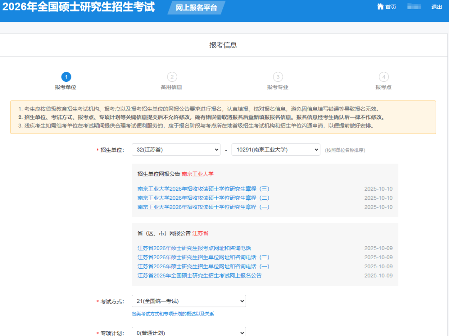The image size is (449, 336).
Task: Open 江苏省招生单位网址和咨询电话（一） link
Action: point(203,267)
